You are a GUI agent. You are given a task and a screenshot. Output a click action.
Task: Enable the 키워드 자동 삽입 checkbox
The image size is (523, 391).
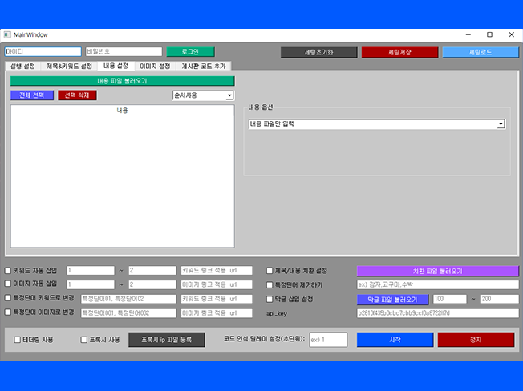pyautogui.click(x=8, y=272)
